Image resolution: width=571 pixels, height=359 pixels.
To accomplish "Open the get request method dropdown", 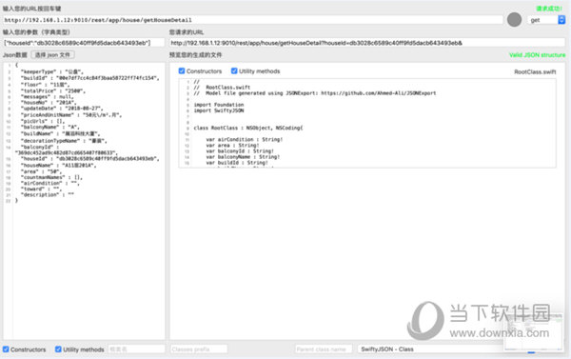I will pyautogui.click(x=546, y=20).
